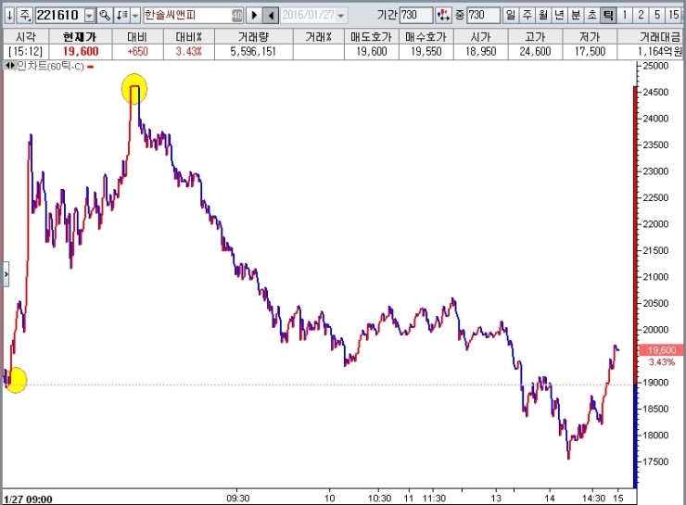Click the volume value 5,596,151
Screen dimensions: 686x505
coord(253,52)
